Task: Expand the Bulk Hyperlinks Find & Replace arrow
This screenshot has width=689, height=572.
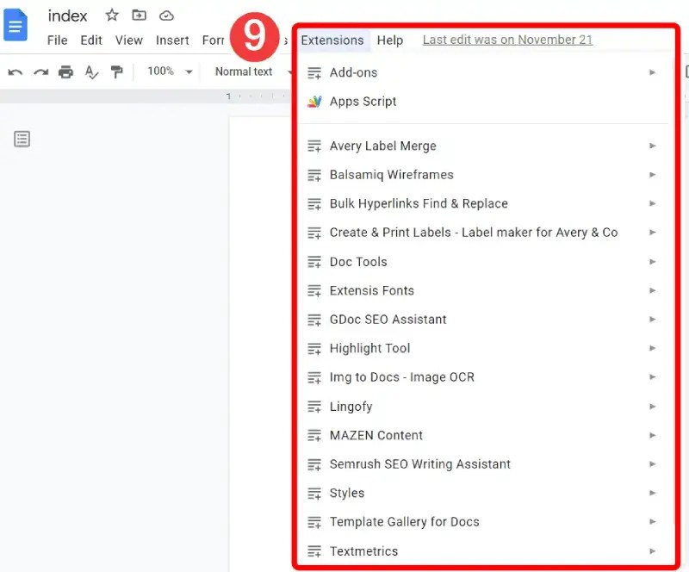Action: (x=653, y=203)
